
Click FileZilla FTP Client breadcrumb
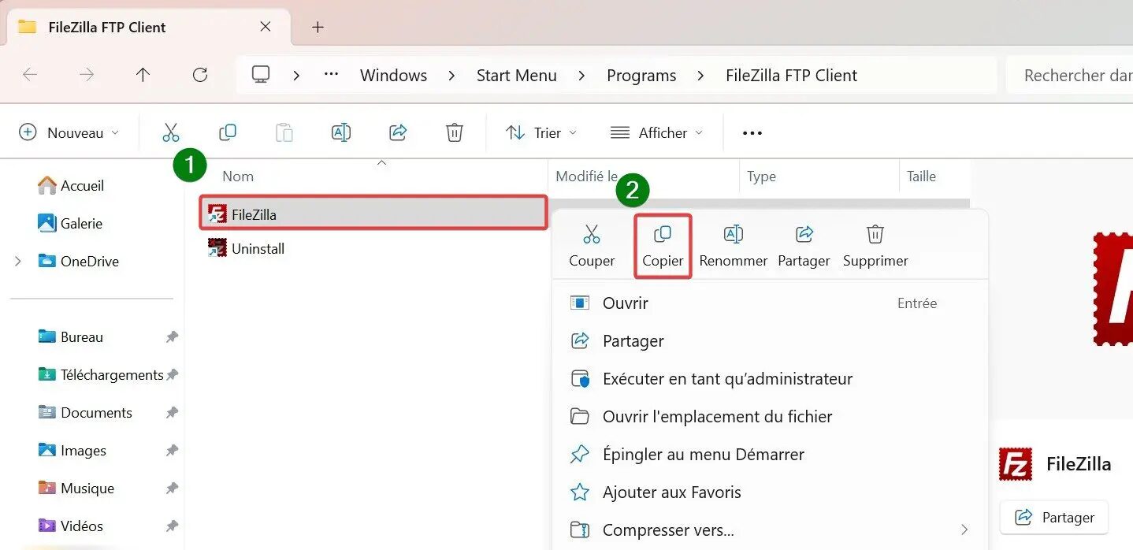tap(791, 76)
